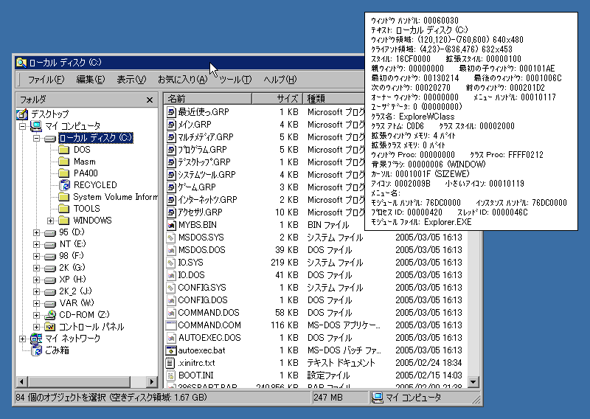Click the マイ コンピュータ computer icon in the tree
Image resolution: width=590 pixels, height=419 pixels.
[x=36, y=125]
